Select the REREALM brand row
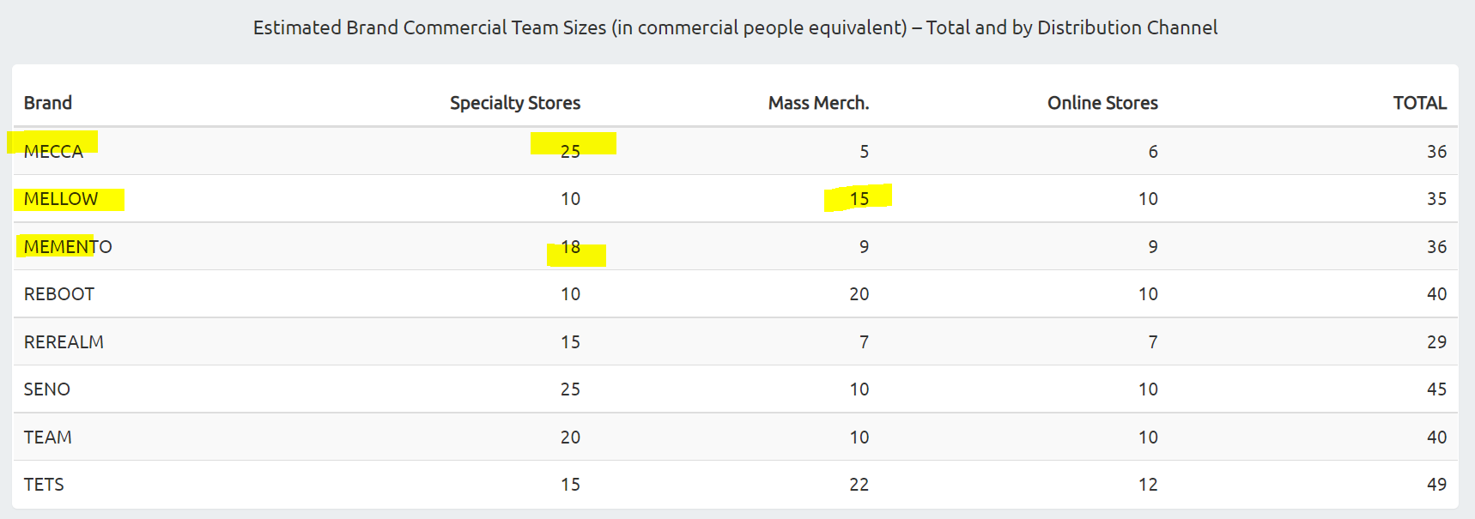1475x519 pixels. (x=735, y=341)
